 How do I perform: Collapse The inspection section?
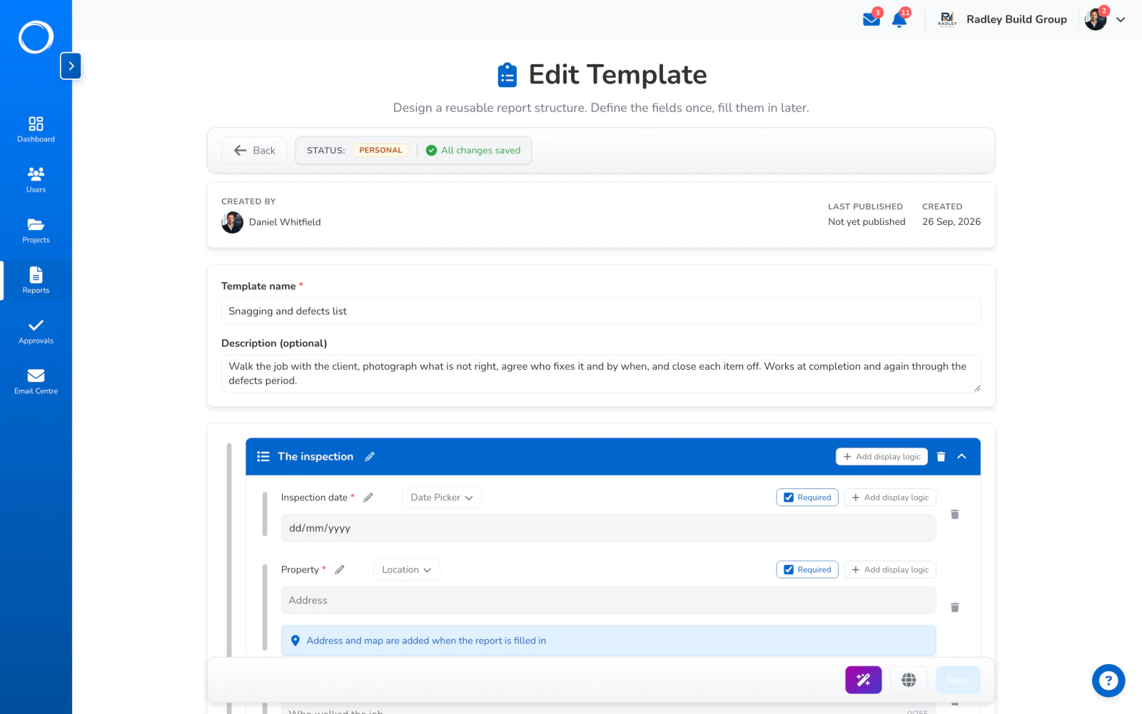[x=961, y=457]
